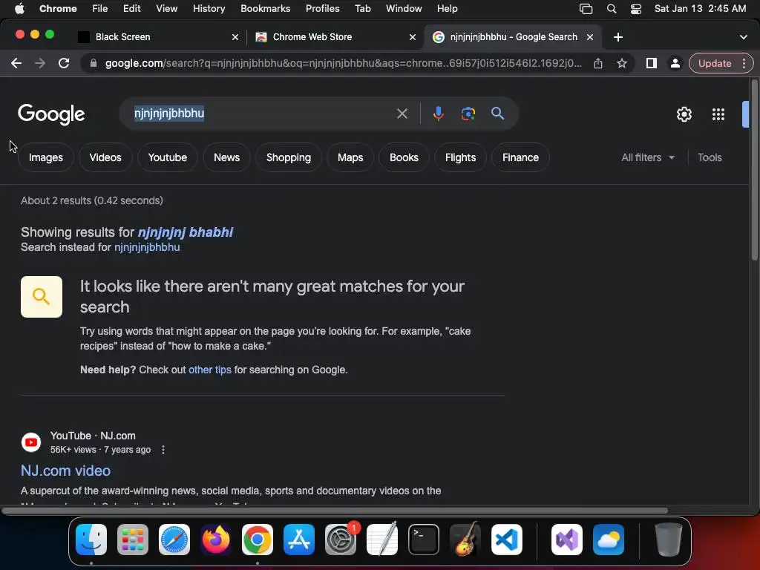Image resolution: width=760 pixels, height=570 pixels.
Task: Click the URL address bar
Action: click(343, 63)
